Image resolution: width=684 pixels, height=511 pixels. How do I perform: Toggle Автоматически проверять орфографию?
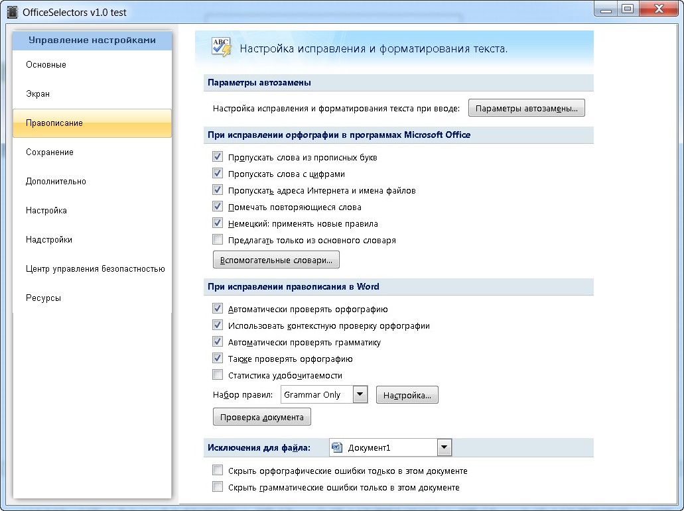(218, 308)
